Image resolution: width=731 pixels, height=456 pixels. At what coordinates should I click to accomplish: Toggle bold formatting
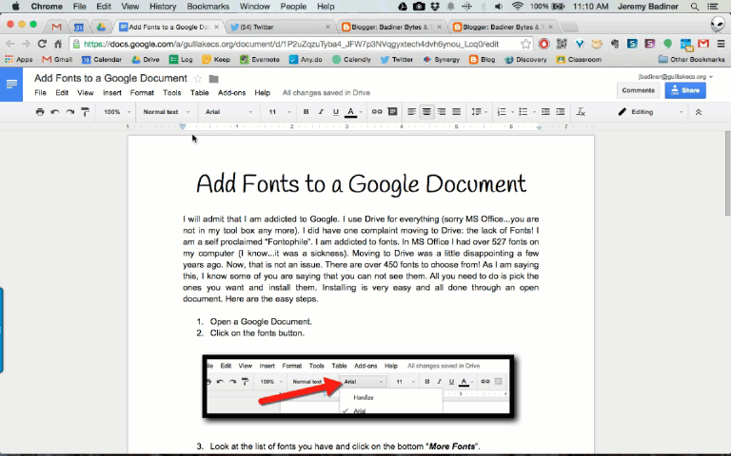tap(306, 112)
